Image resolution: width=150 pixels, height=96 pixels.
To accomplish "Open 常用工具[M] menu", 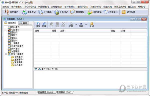I will 120,7.
